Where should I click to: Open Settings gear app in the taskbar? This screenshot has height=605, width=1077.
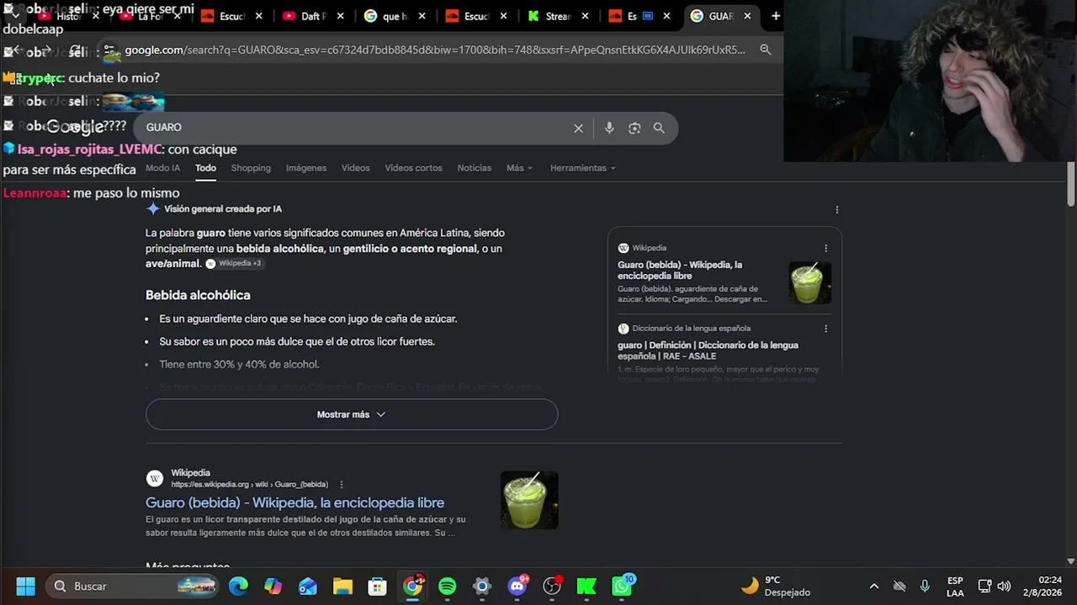(481, 586)
